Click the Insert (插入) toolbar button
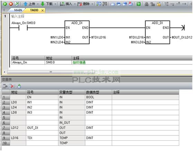 [66, 4]
